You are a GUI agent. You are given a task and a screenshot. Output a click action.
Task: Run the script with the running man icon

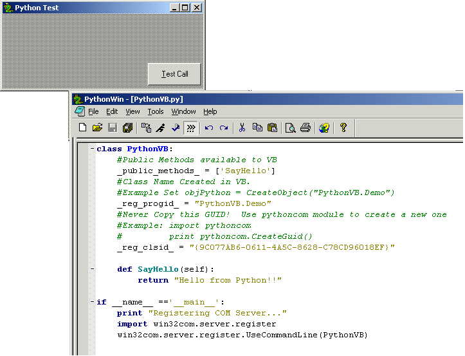pos(161,127)
